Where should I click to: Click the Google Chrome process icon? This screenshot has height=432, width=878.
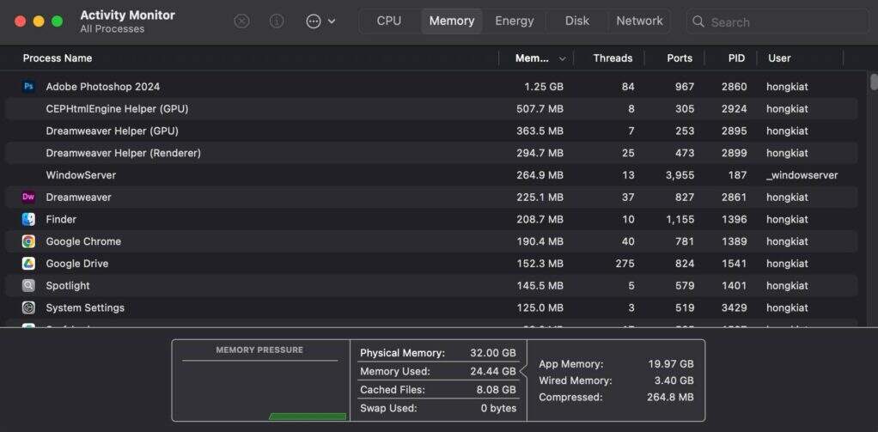point(28,241)
